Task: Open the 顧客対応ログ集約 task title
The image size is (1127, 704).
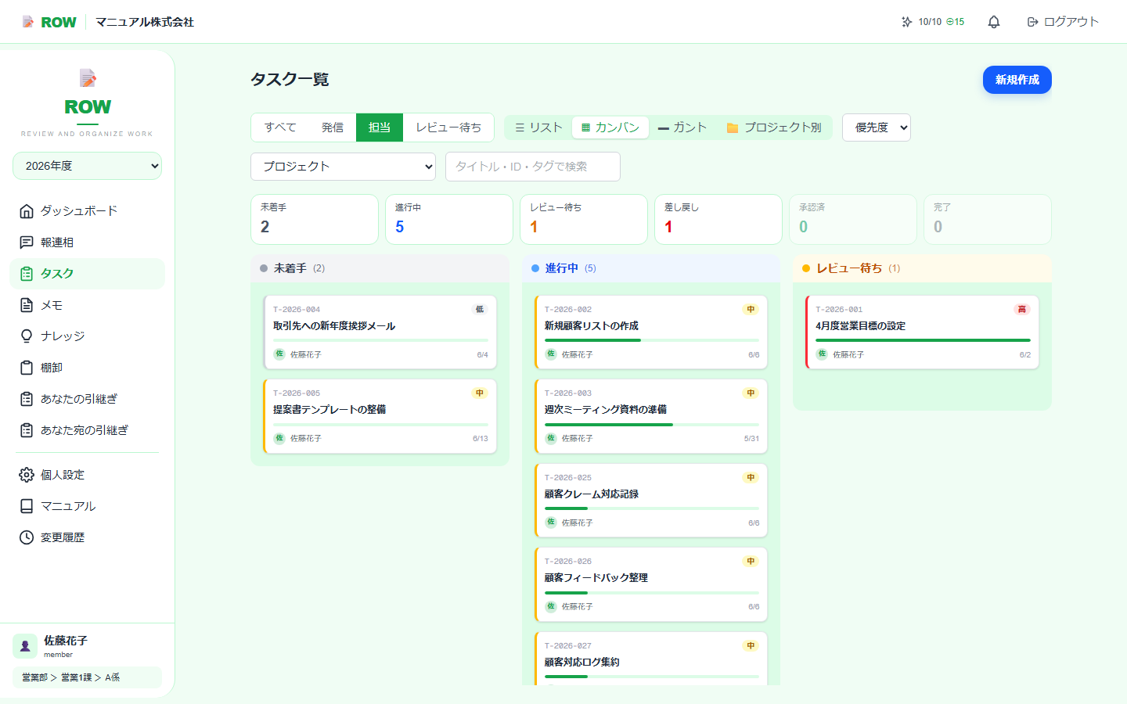Action: [x=582, y=663]
